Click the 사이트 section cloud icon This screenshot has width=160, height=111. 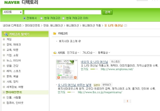[55, 53]
